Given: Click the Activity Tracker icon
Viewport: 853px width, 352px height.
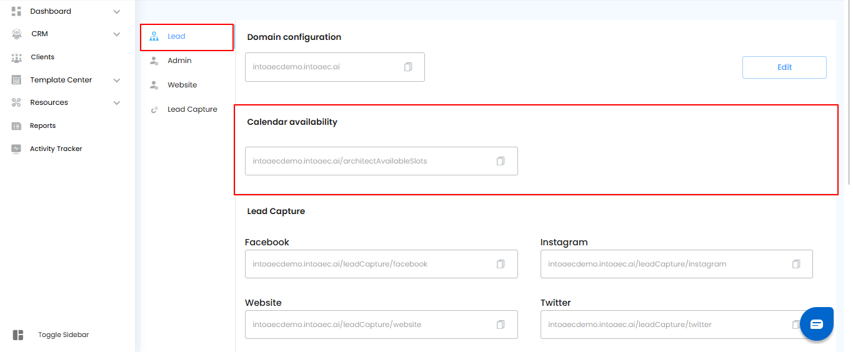Looking at the screenshot, I should (17, 149).
